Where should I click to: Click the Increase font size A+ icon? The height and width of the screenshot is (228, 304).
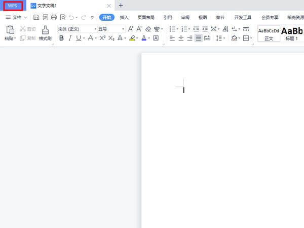pyautogui.click(x=131, y=29)
